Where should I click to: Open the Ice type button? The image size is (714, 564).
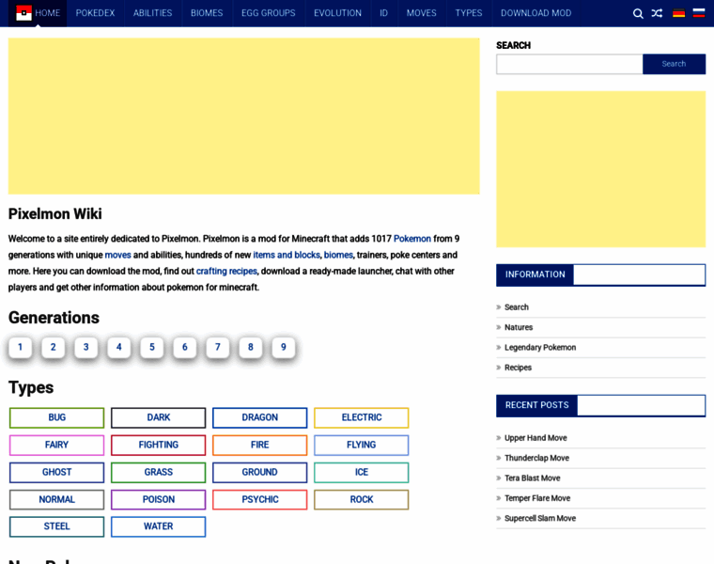pyautogui.click(x=362, y=473)
